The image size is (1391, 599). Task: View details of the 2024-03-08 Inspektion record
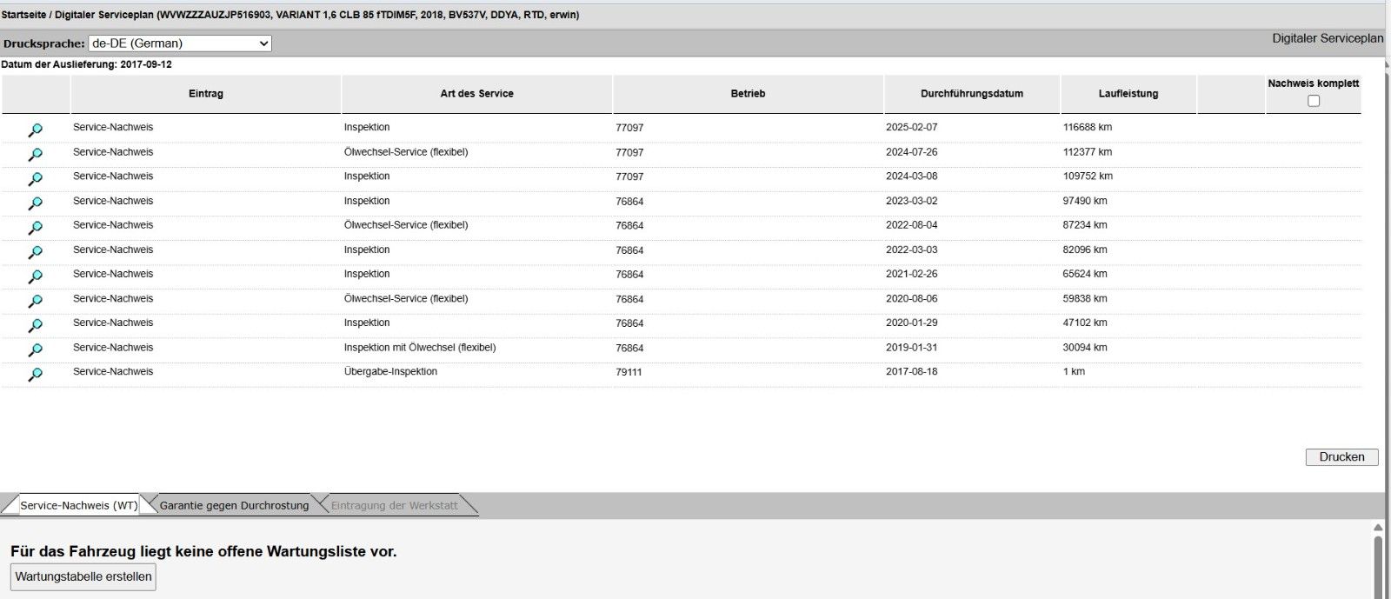click(35, 178)
